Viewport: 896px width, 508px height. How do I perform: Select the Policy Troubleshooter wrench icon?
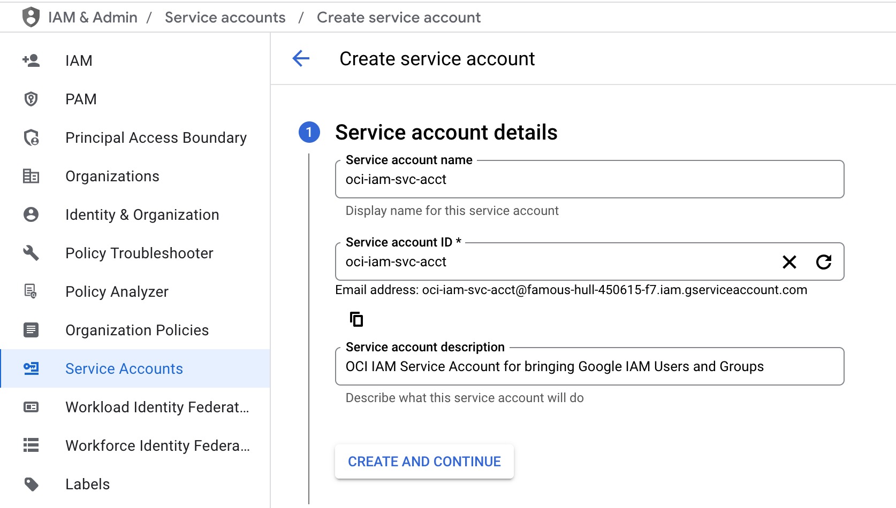tap(31, 253)
